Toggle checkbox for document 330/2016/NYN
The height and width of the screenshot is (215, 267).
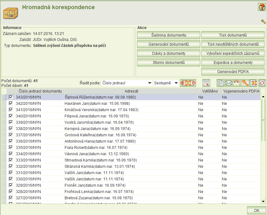(x=11, y=179)
